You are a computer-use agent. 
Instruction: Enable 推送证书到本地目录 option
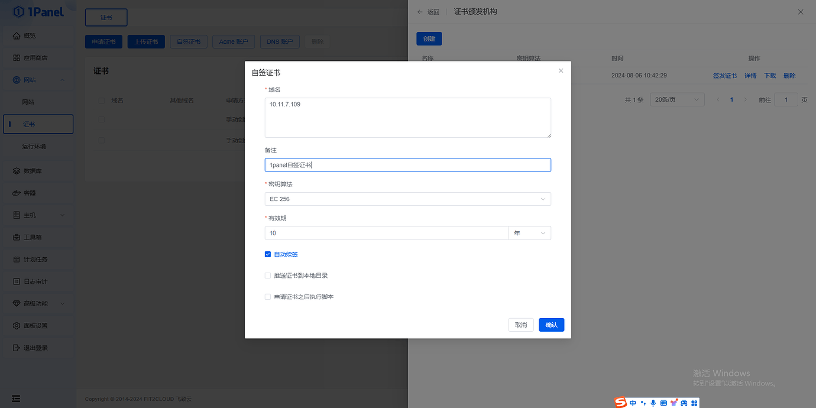coord(268,275)
